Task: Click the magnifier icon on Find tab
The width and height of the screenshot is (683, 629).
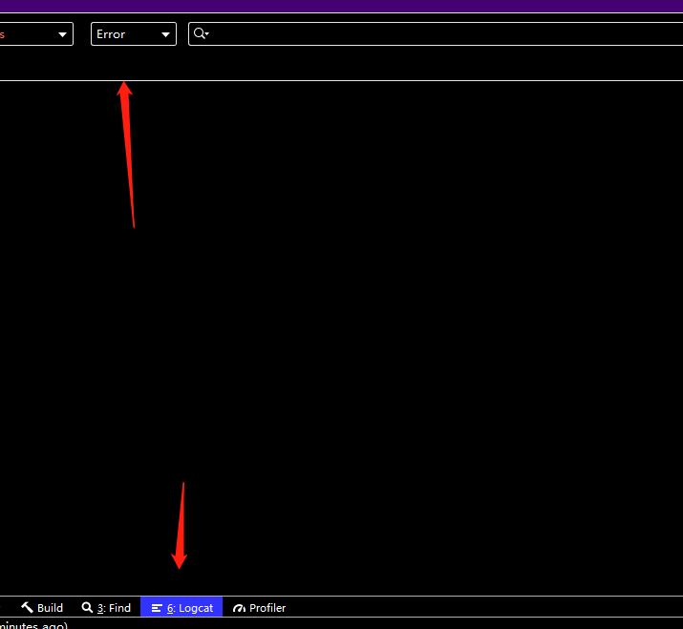Action: pos(88,607)
